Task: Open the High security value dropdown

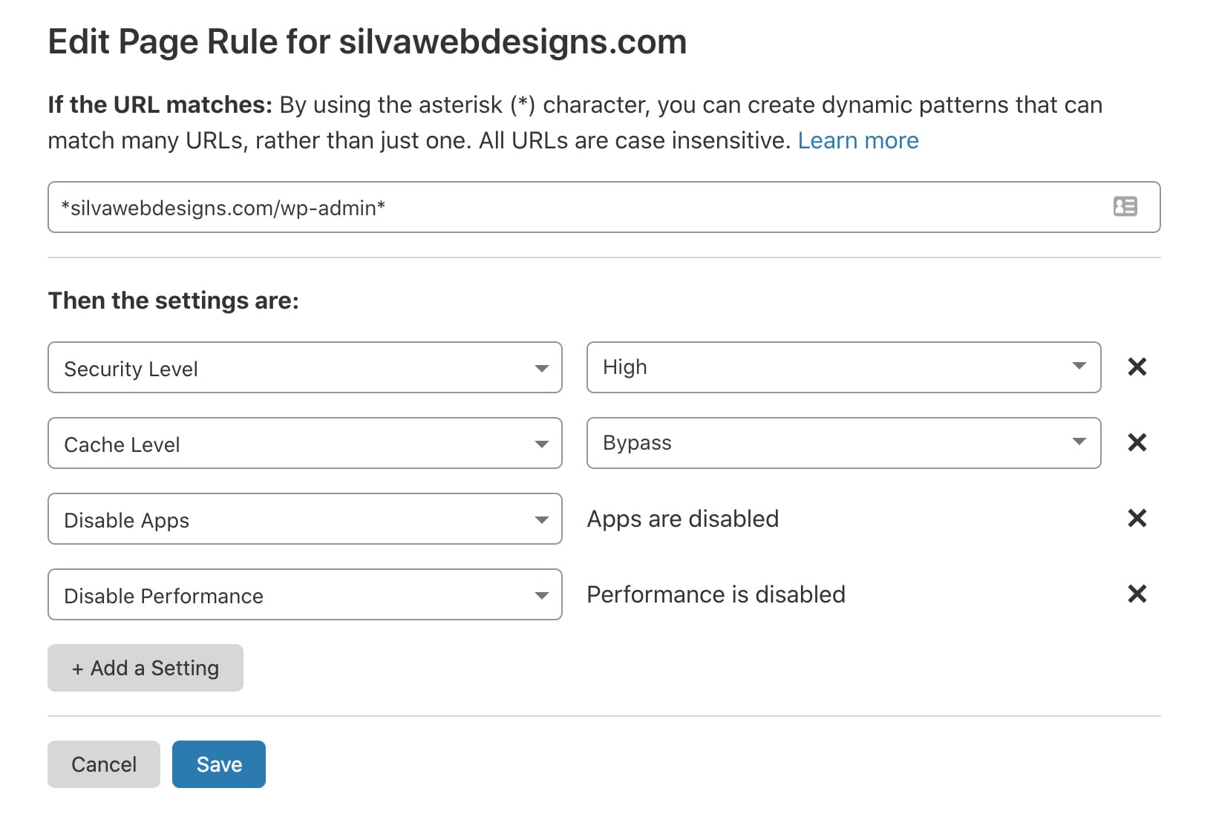Action: pos(843,367)
